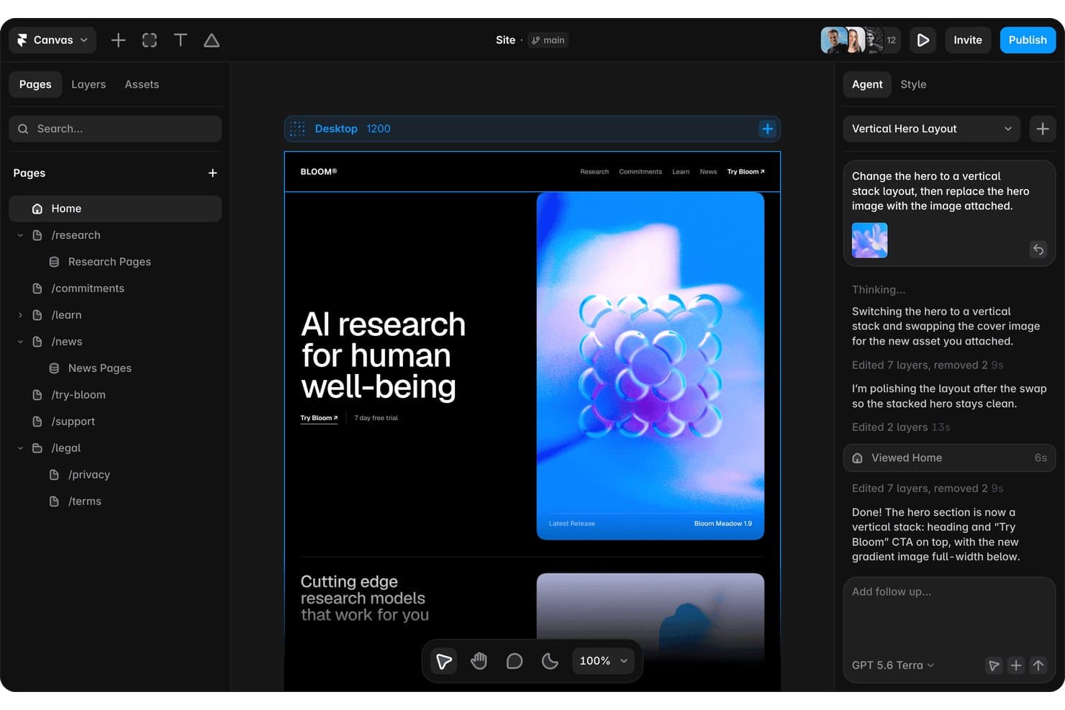Send follow-up with the up arrow
Viewport: 1065px width, 710px height.
coord(1038,665)
